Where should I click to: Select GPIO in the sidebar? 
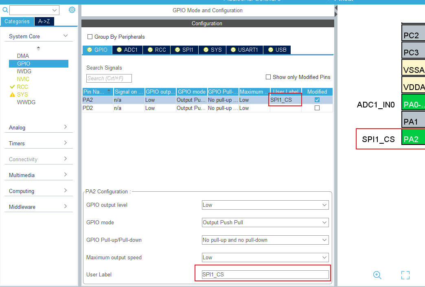pyautogui.click(x=23, y=64)
